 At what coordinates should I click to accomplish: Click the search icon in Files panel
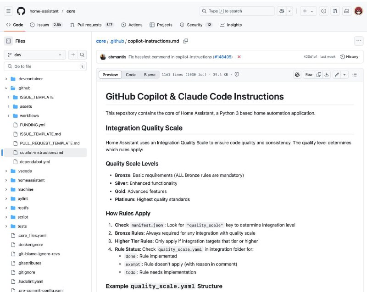coord(82,55)
